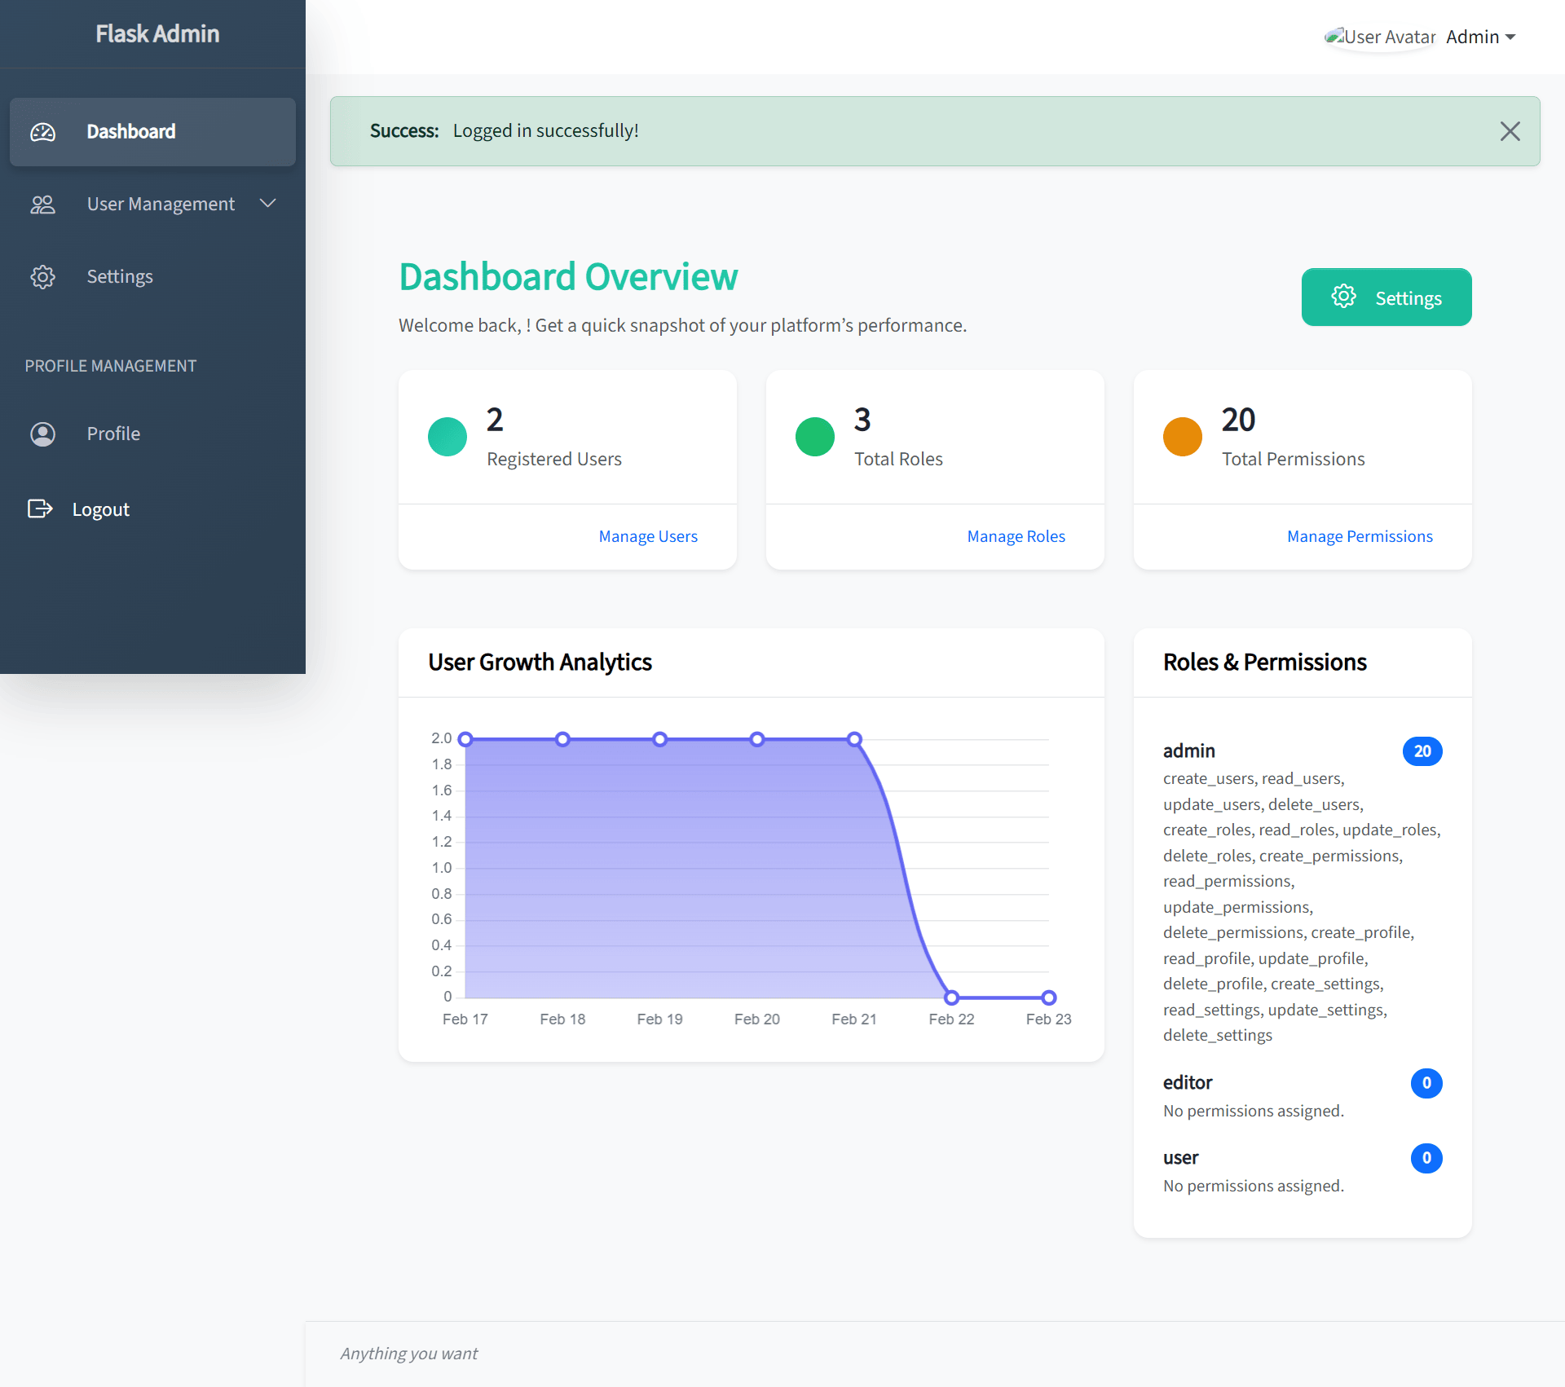Follow the Manage Users link
The width and height of the screenshot is (1565, 1387).
pos(648,536)
